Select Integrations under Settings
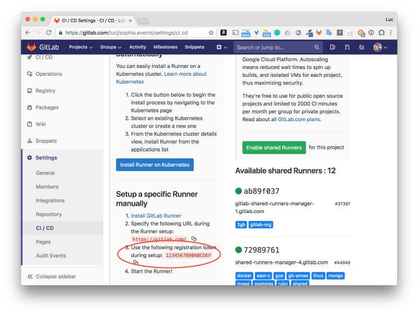Viewport: 418px width, 315px height. point(50,201)
